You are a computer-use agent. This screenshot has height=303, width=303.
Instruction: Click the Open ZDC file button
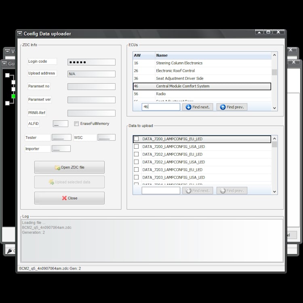[69, 167]
